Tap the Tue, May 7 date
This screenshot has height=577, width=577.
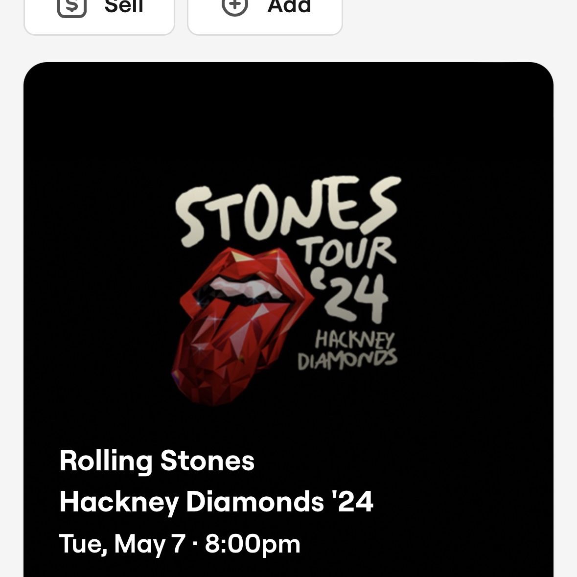click(x=122, y=544)
